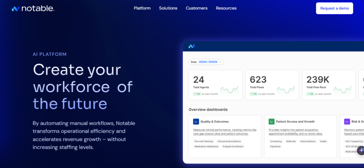Select the Authorizations tag under Patient Access
This screenshot has height=168, width=364.
(308, 141)
